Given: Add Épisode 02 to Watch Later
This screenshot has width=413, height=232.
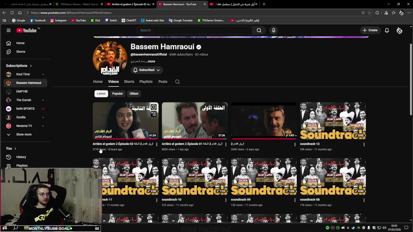Looking at the screenshot, I should coord(154,107).
